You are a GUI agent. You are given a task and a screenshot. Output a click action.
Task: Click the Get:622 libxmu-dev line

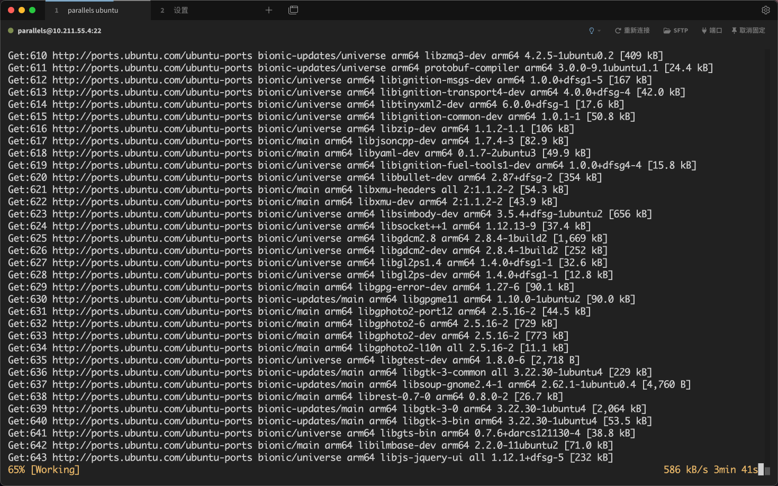point(283,202)
